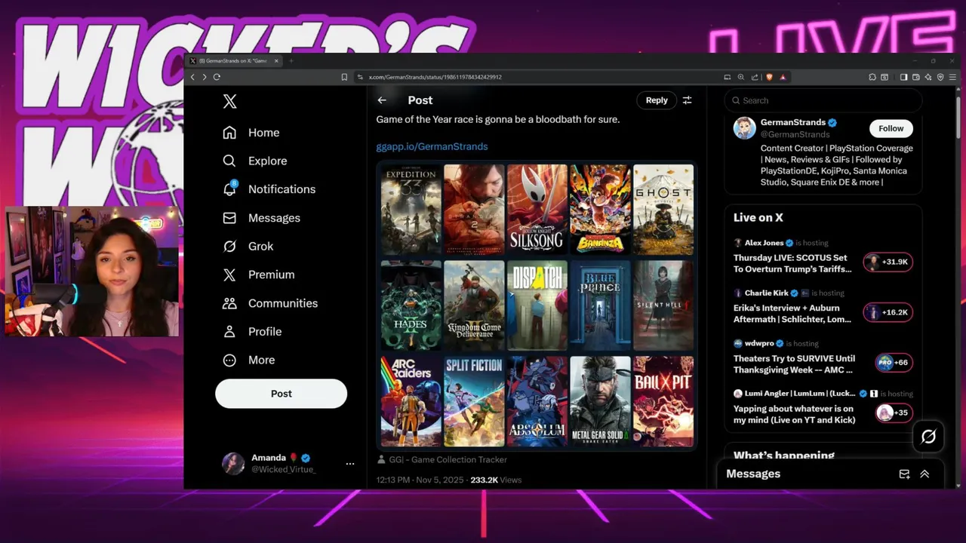Open the ARC Raiders cover image
The image size is (966, 543).
click(411, 401)
